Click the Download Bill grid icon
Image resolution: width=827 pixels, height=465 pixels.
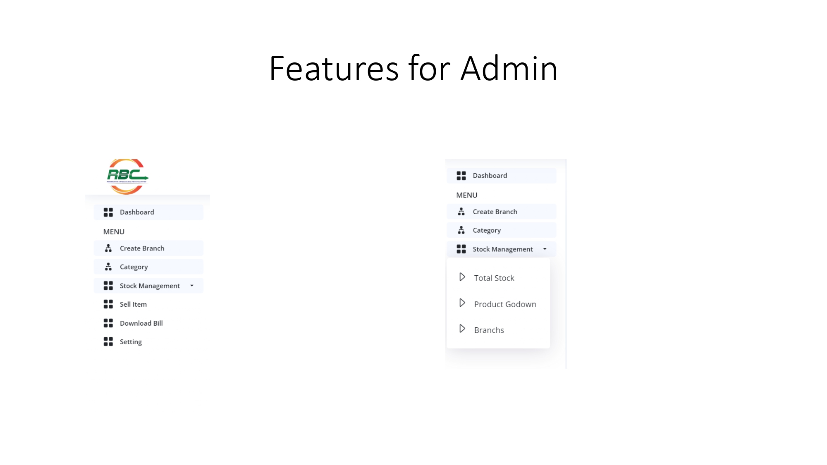pyautogui.click(x=108, y=323)
